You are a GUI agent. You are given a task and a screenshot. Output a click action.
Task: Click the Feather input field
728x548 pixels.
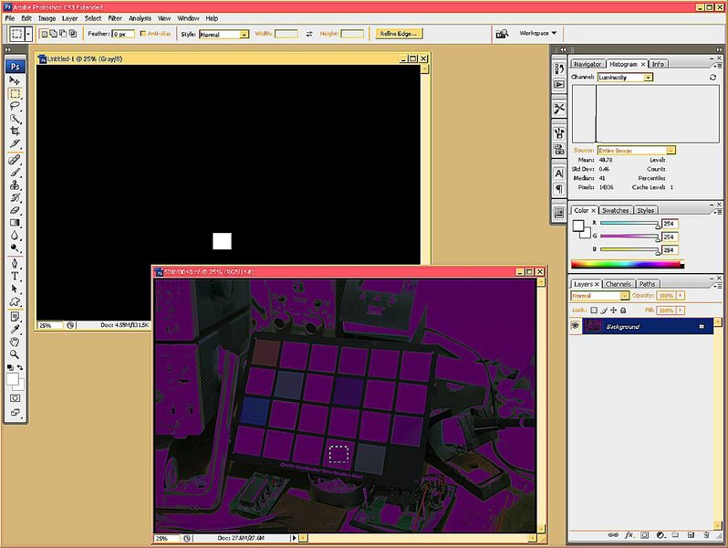pos(121,34)
